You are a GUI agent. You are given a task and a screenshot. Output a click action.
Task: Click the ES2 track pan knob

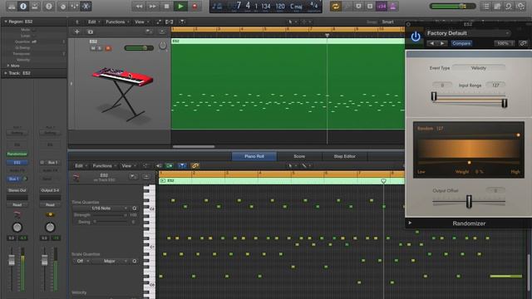[163, 46]
